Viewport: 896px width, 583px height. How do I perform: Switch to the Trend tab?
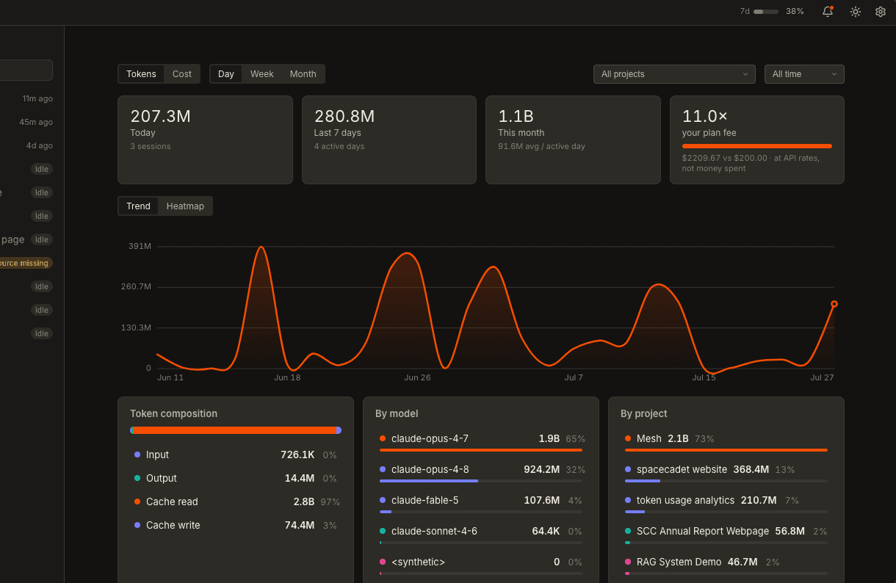[138, 206]
